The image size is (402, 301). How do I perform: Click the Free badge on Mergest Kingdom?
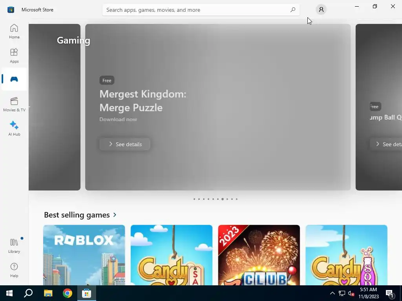[107, 80]
